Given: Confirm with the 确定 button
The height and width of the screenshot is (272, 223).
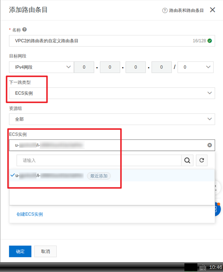Looking at the screenshot, I should pyautogui.click(x=20, y=251).
